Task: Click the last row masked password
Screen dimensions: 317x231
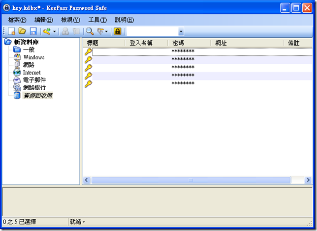Action: pos(183,83)
